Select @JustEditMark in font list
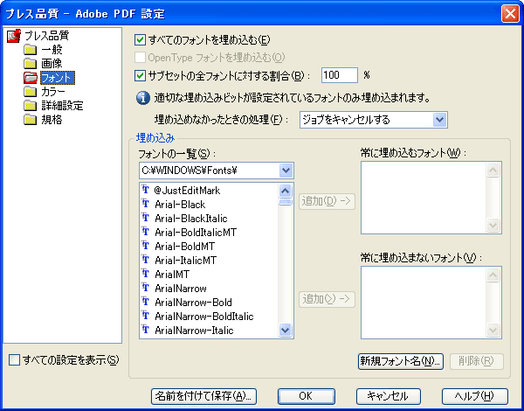The width and height of the screenshot is (524, 411). (187, 191)
